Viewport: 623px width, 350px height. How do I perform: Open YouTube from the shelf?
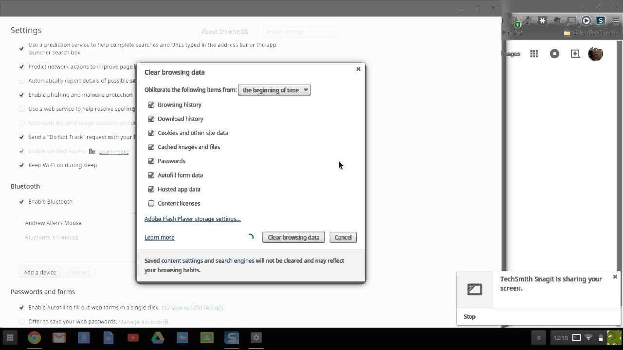(133, 338)
